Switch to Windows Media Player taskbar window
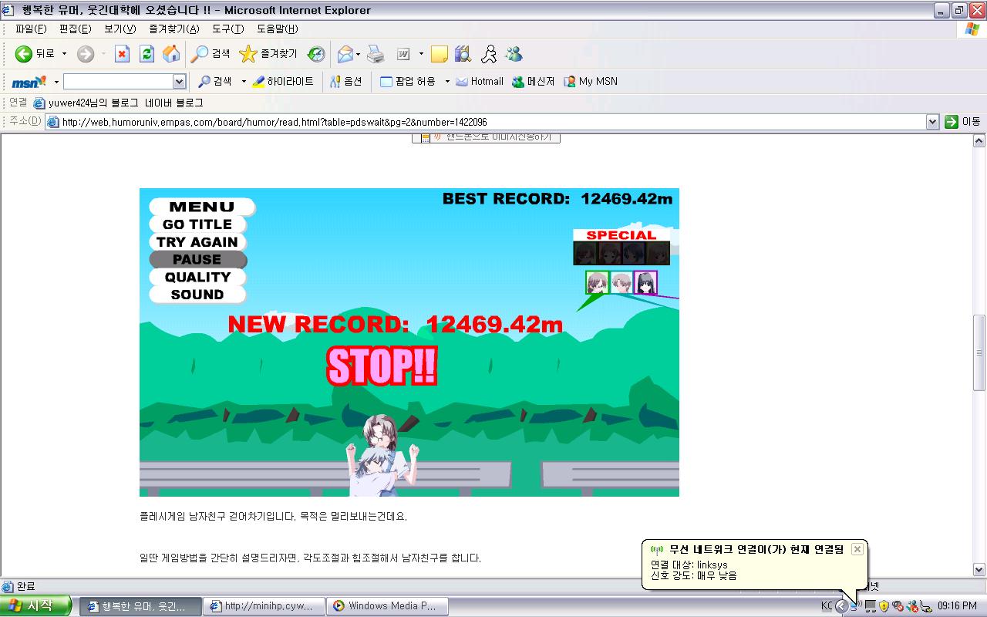The width and height of the screenshot is (987, 617). click(387, 606)
